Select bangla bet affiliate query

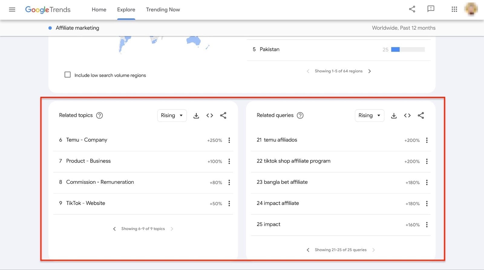286,182
